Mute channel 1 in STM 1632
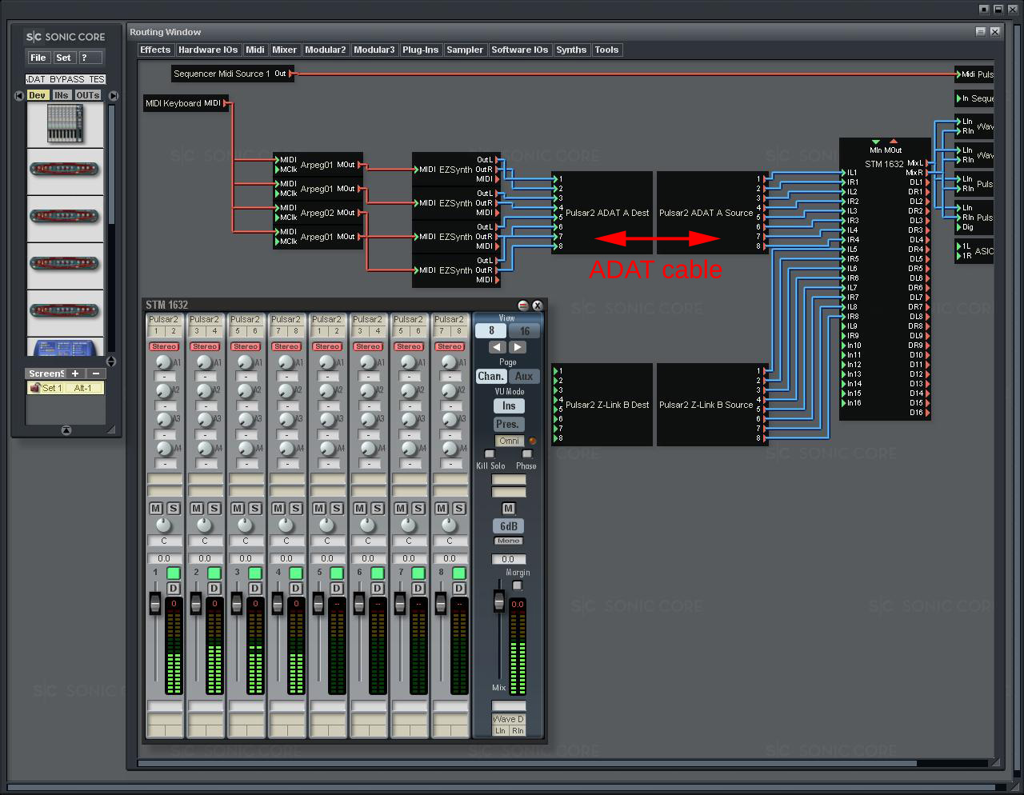Viewport: 1024px width, 795px height. tap(156, 509)
